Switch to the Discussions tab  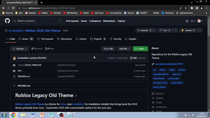[x=64, y=39]
